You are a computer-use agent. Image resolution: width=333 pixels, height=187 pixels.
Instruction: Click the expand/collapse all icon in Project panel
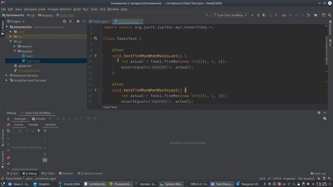click(x=71, y=21)
